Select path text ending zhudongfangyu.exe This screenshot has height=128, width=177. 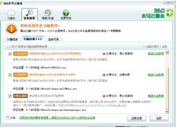(56, 110)
